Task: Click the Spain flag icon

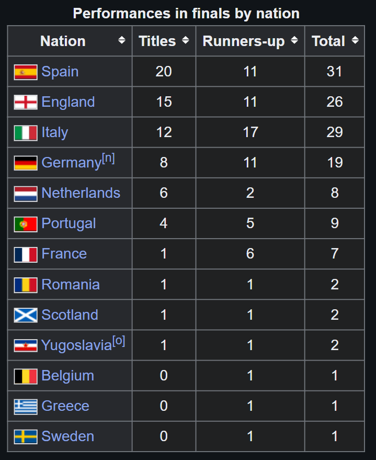Action: point(26,72)
